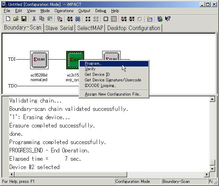219x186 pixels.
Task: Open the Debug menu
Action: 101,11
